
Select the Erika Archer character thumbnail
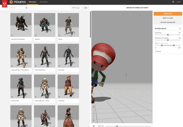21,87
